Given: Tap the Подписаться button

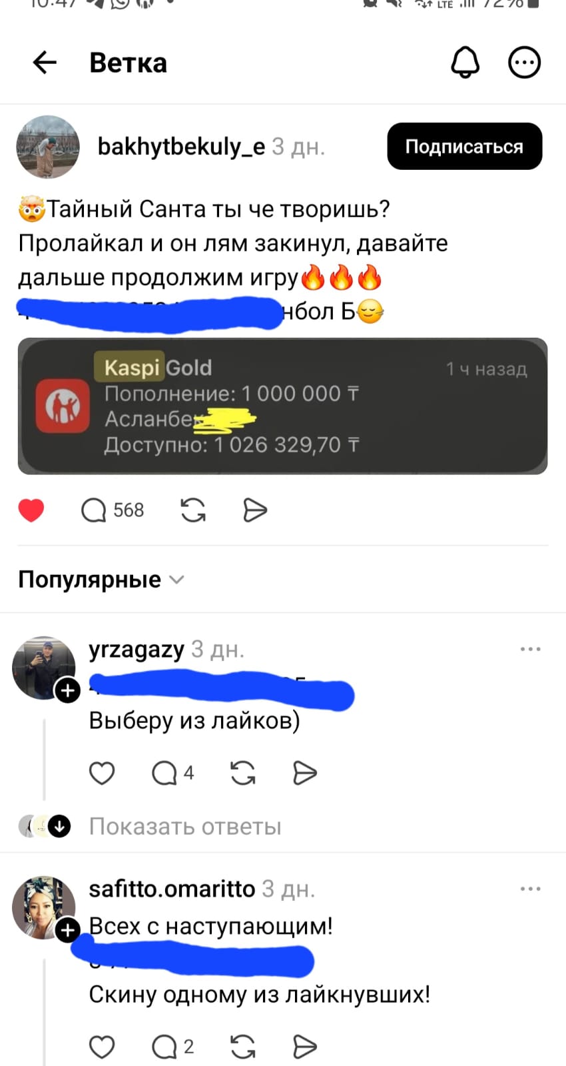Looking at the screenshot, I should pos(465,146).
